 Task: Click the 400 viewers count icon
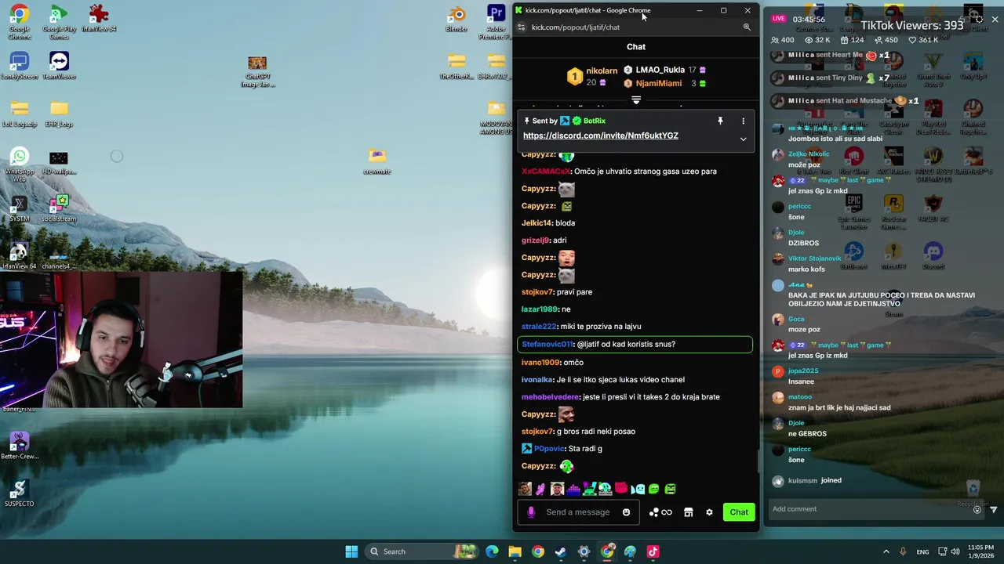775,40
